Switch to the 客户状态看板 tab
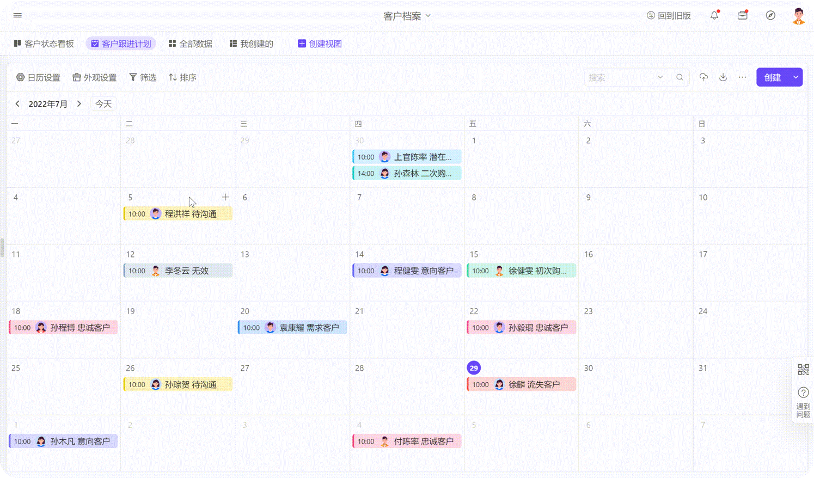 click(x=44, y=44)
